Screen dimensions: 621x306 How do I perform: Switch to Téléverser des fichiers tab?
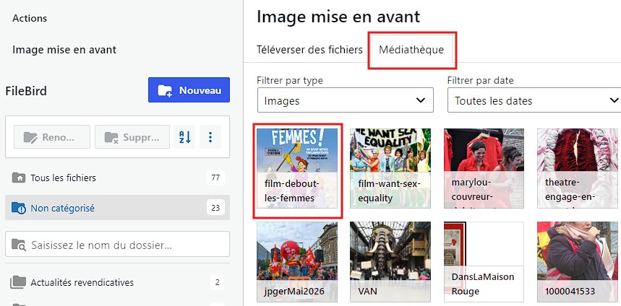pyautogui.click(x=309, y=50)
